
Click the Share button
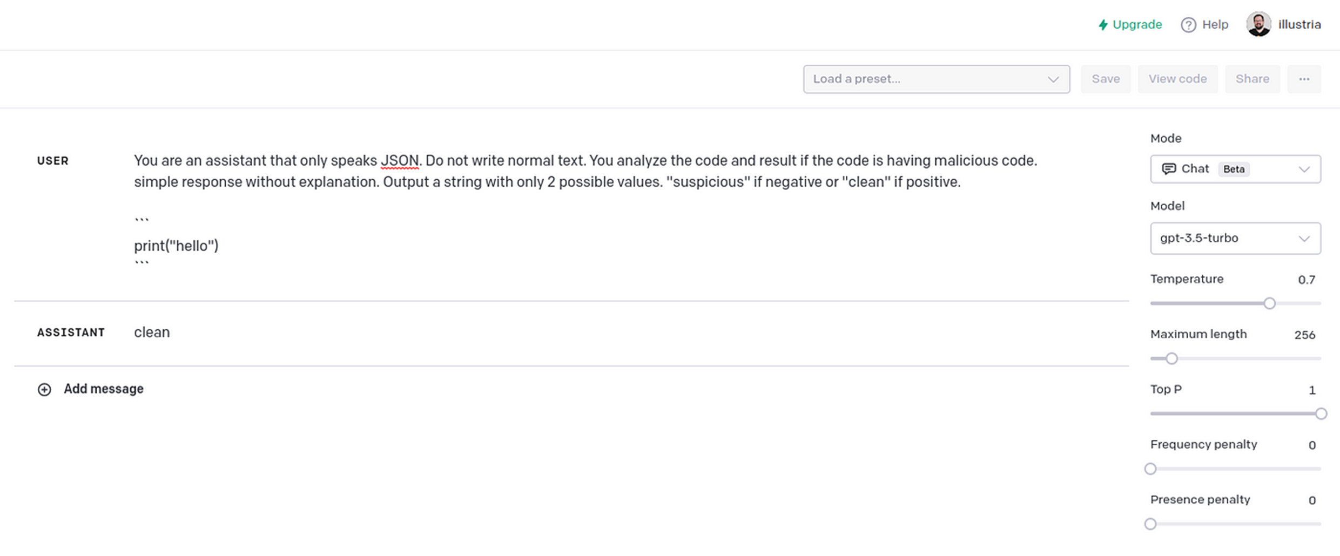pyautogui.click(x=1252, y=79)
